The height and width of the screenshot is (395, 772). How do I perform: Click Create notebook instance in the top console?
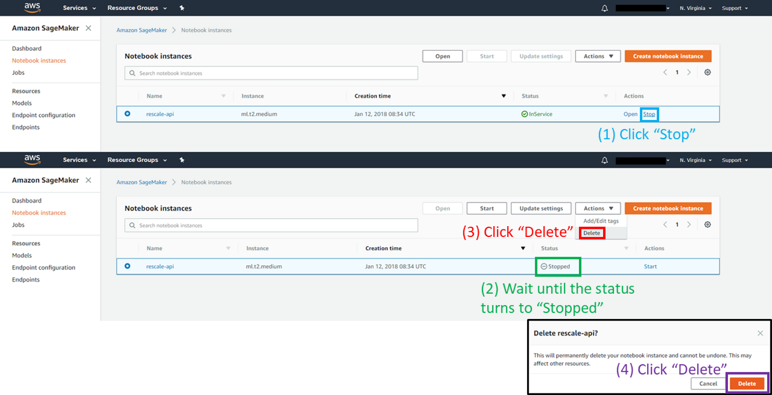click(668, 56)
